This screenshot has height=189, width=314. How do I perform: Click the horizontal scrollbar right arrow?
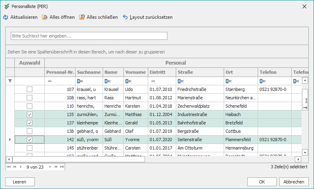tap(298, 159)
